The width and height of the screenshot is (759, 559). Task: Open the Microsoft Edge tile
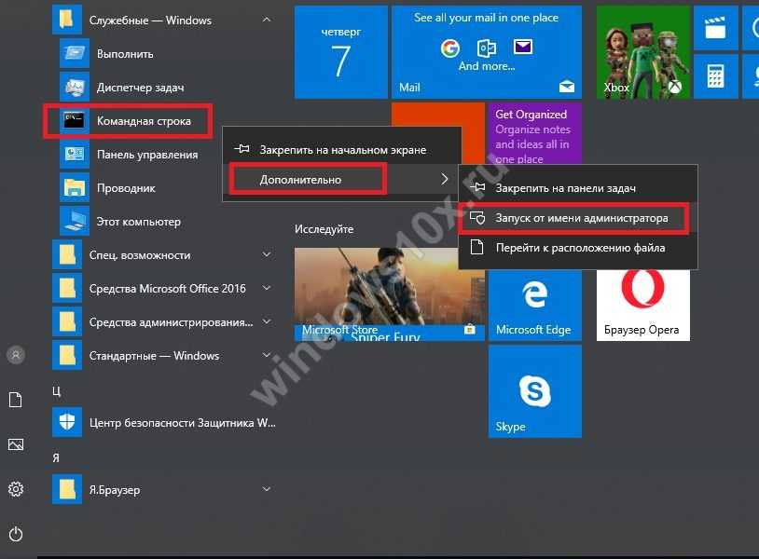pyautogui.click(x=535, y=306)
